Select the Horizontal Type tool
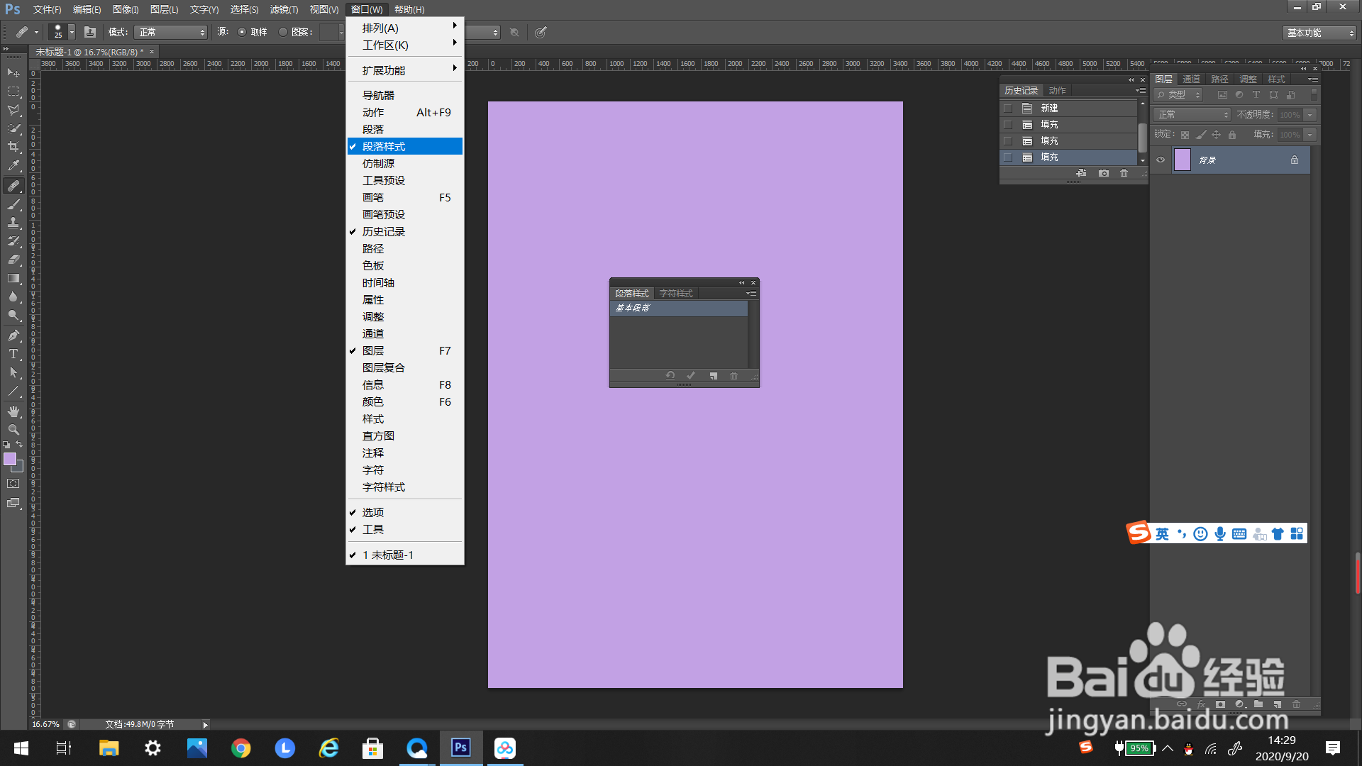Viewport: 1362px width, 766px height. coord(13,354)
